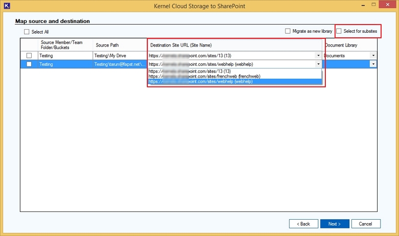Select the Testing member cell in highlighted row
This screenshot has height=236, width=399.
(65, 64)
